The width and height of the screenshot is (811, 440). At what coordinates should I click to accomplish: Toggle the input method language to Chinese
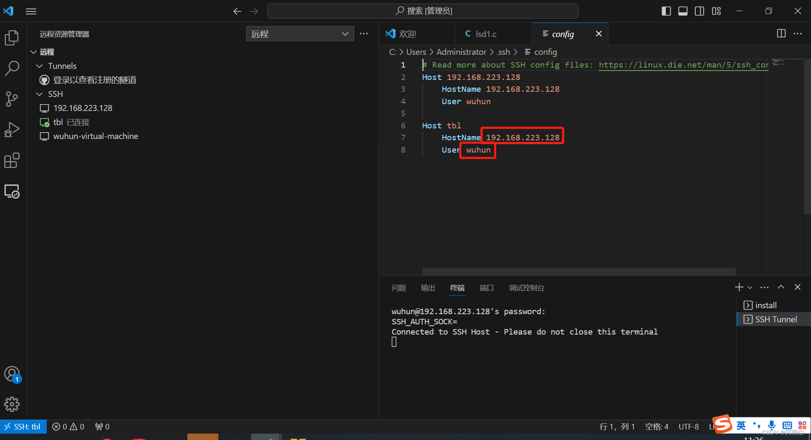click(x=741, y=425)
